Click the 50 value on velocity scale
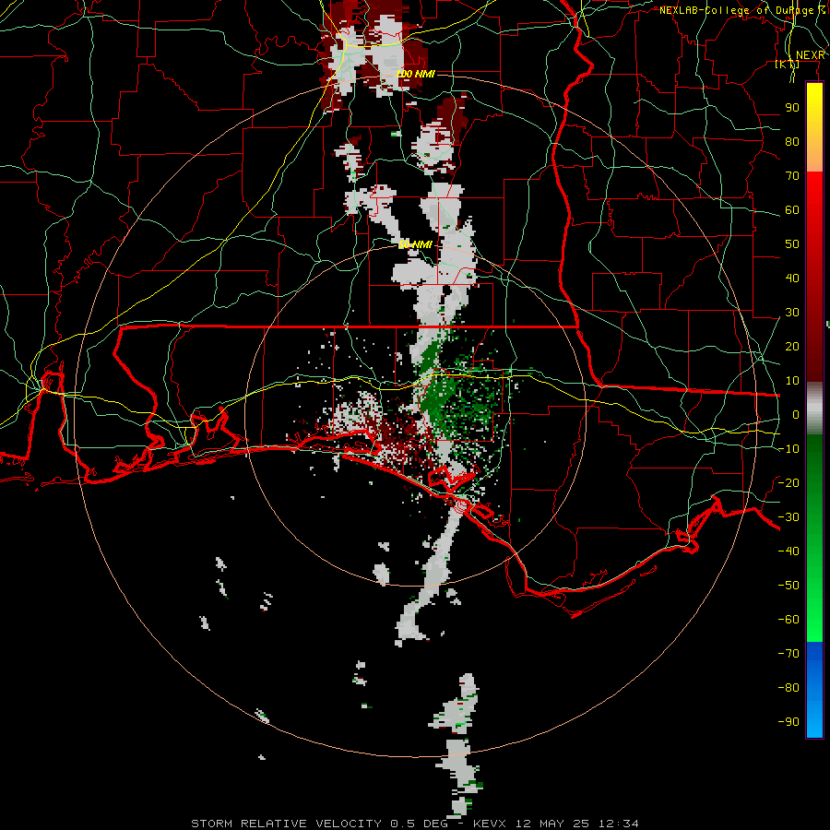Viewport: 830px width, 830px height. pyautogui.click(x=792, y=244)
